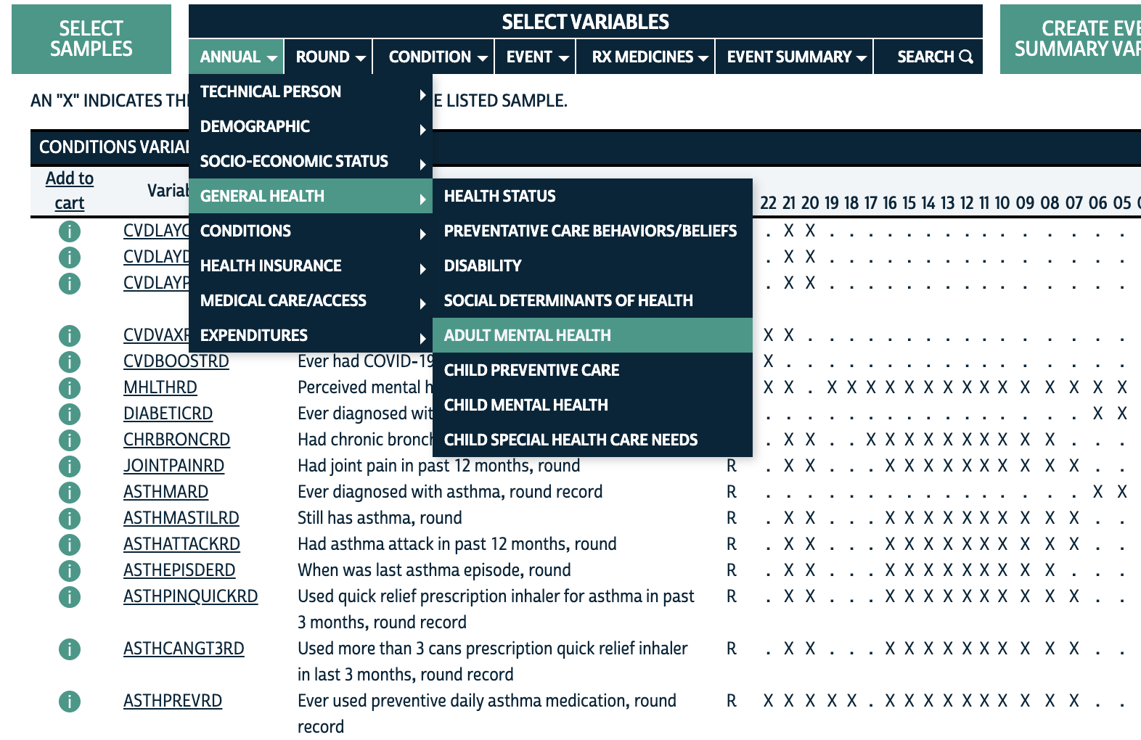Expand TECHNICAL PERSON submenu

click(311, 91)
